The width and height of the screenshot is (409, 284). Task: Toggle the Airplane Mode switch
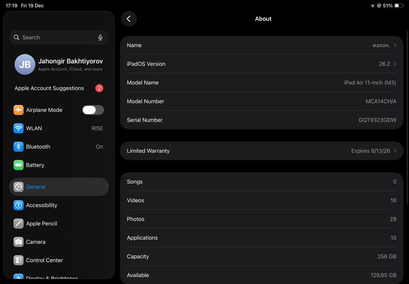(93, 110)
